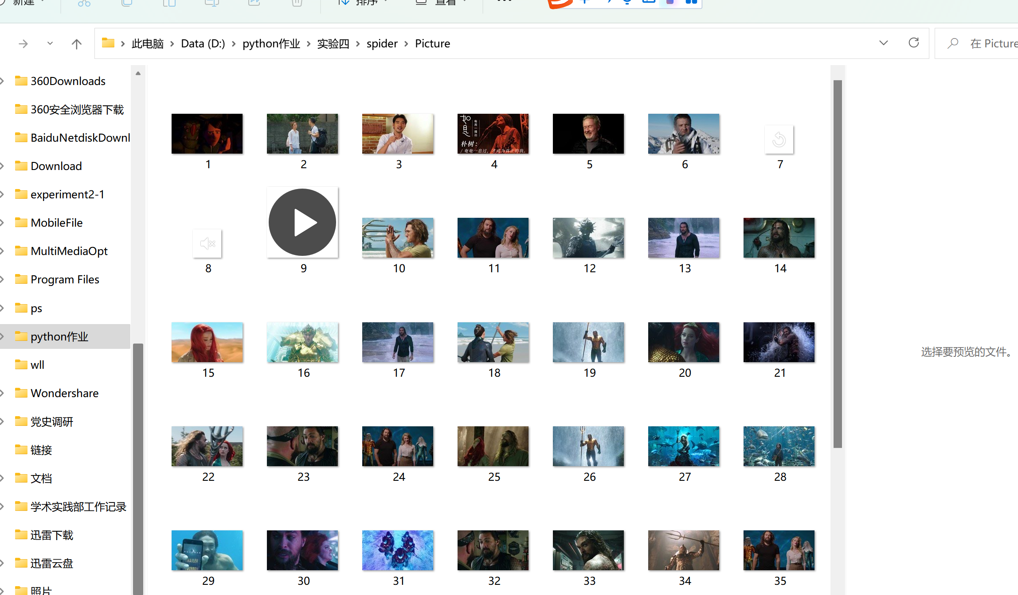Navigate to python作业 in the breadcrumb

pyautogui.click(x=271, y=43)
